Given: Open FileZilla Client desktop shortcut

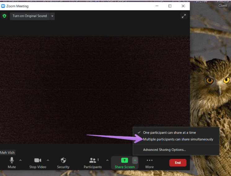Looking at the screenshot, I should [223, 4].
